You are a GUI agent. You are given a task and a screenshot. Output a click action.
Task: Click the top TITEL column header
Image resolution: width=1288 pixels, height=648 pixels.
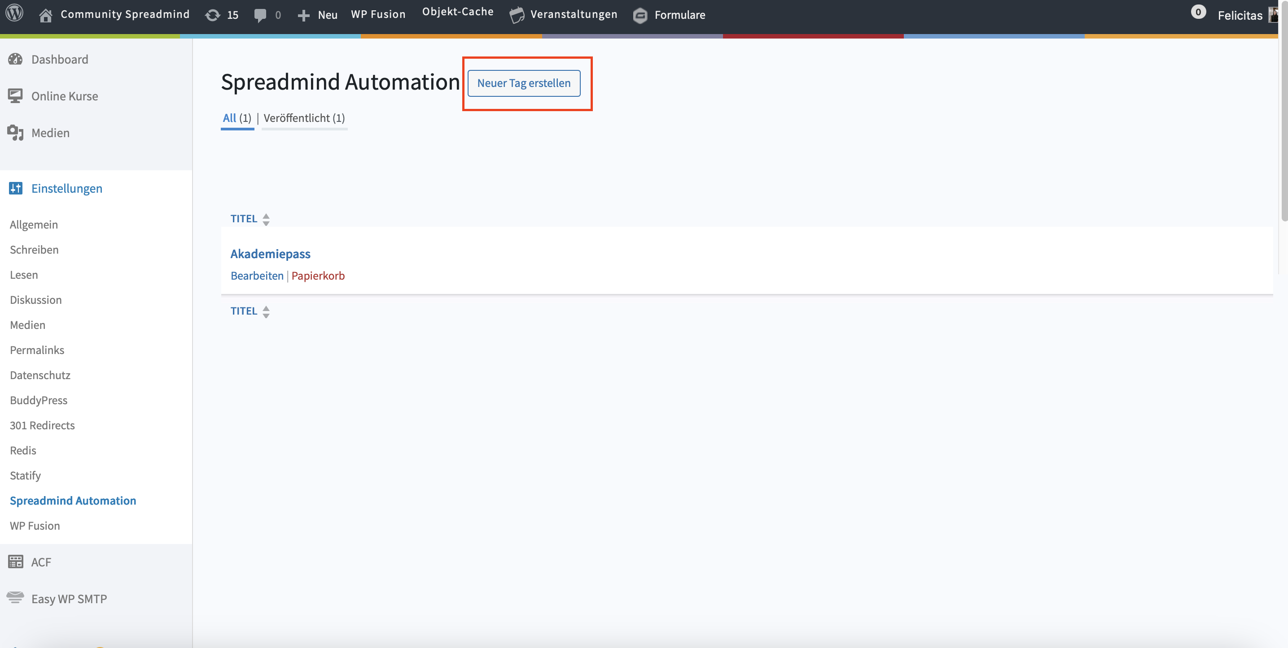(244, 219)
